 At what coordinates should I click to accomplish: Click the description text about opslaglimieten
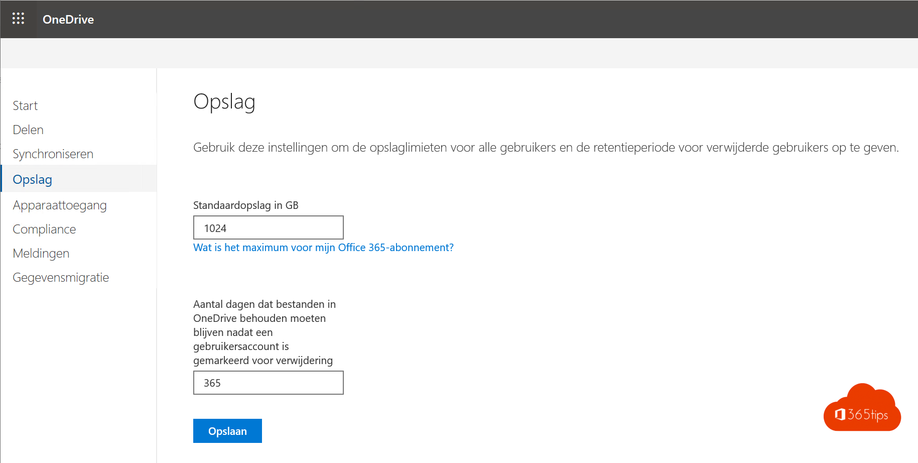pos(546,148)
